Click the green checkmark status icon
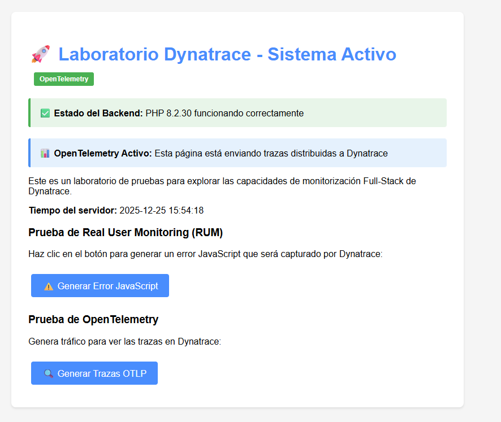501x422 pixels. click(45, 113)
